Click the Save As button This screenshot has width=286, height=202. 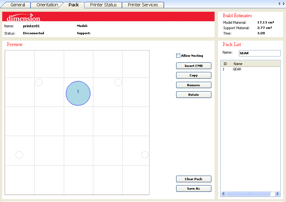pyautogui.click(x=194, y=188)
